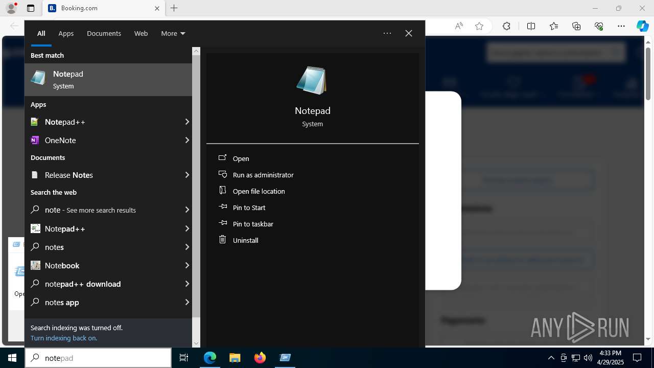The height and width of the screenshot is (368, 654).
Task: Click the Notepad++ app icon under Apps
Action: pos(35,122)
